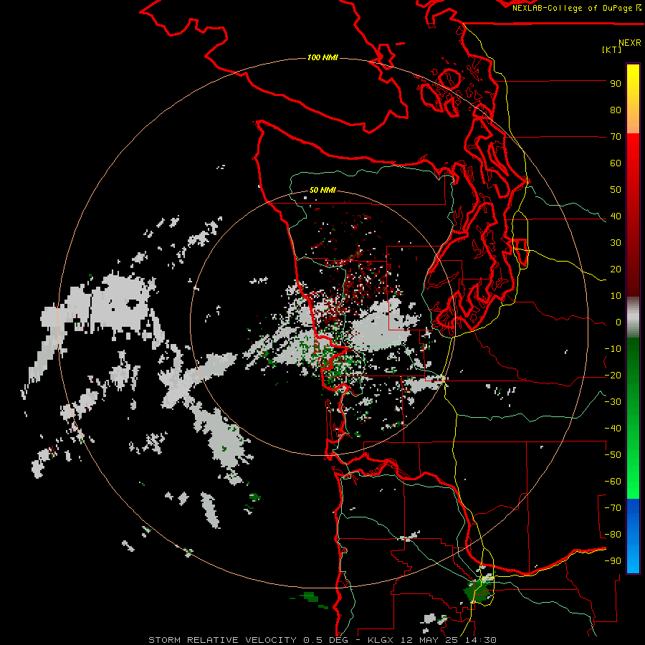Click the -70 value on the velocity scale

click(613, 508)
